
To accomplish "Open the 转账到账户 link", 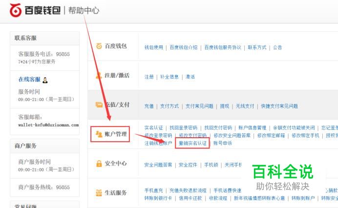I will (303, 198).
